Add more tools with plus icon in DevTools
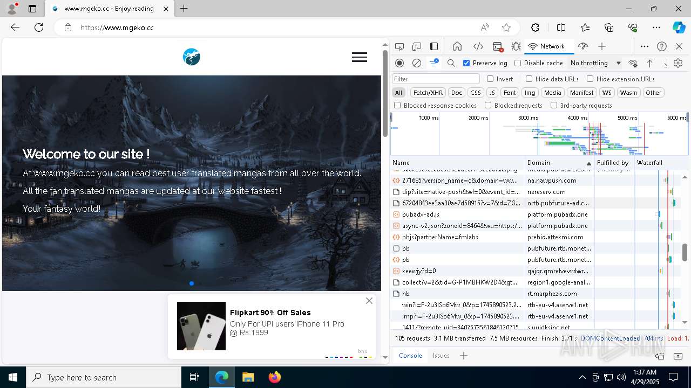Image resolution: width=691 pixels, height=388 pixels. tap(602, 46)
